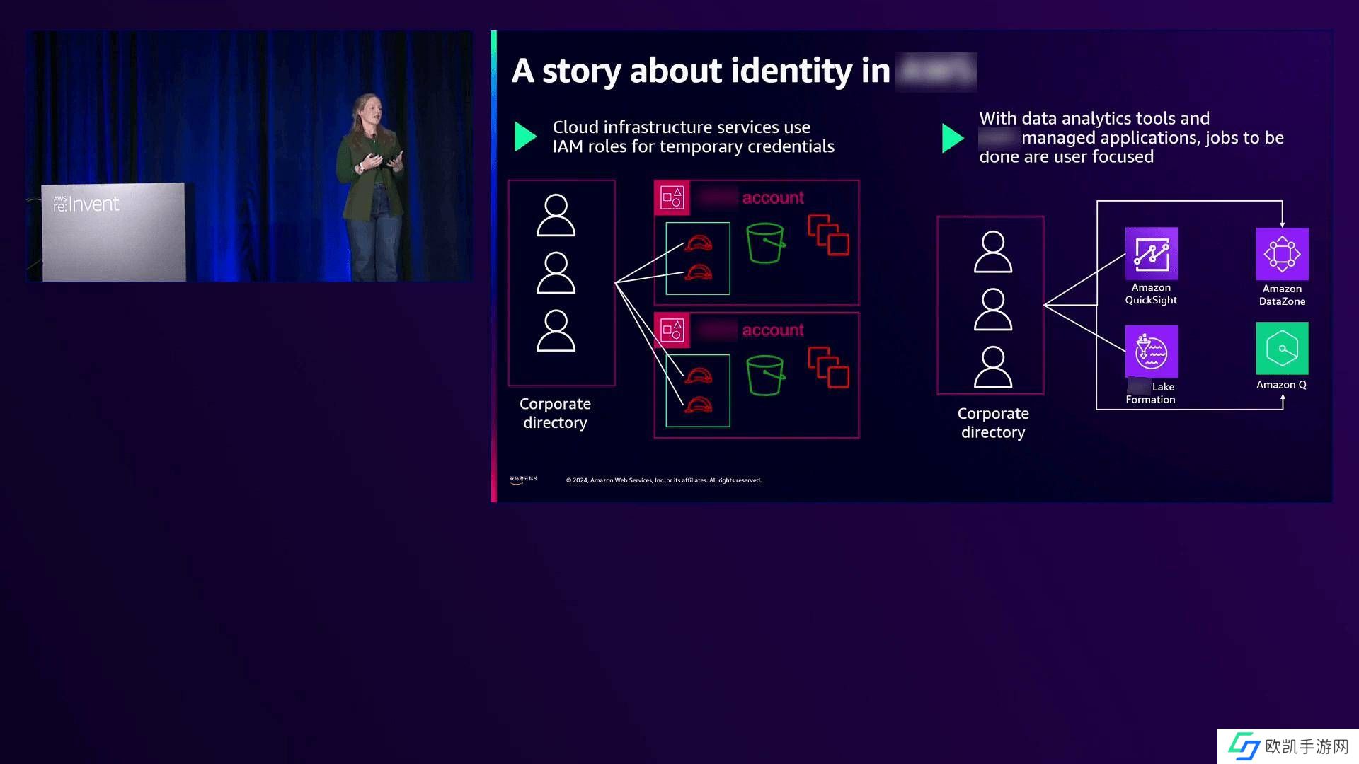Screen dimensions: 1359x764
Task: Select the last user icon in the right Corporate directory
Action: pos(993,367)
